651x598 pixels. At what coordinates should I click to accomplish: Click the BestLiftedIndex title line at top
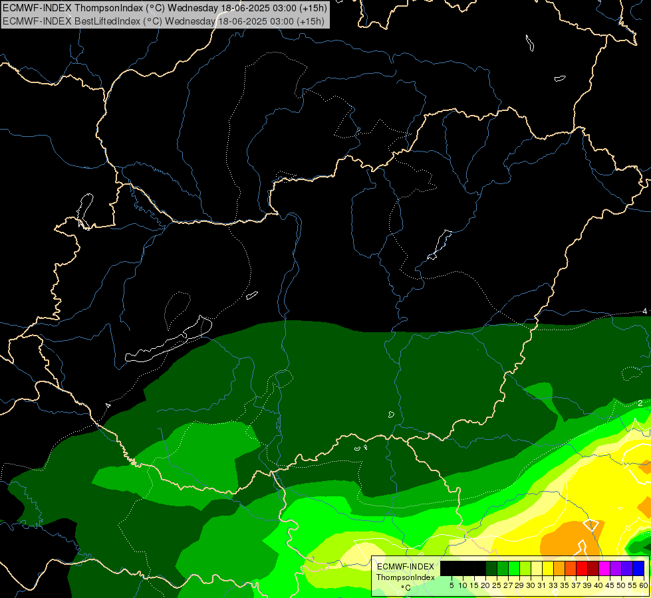click(163, 21)
